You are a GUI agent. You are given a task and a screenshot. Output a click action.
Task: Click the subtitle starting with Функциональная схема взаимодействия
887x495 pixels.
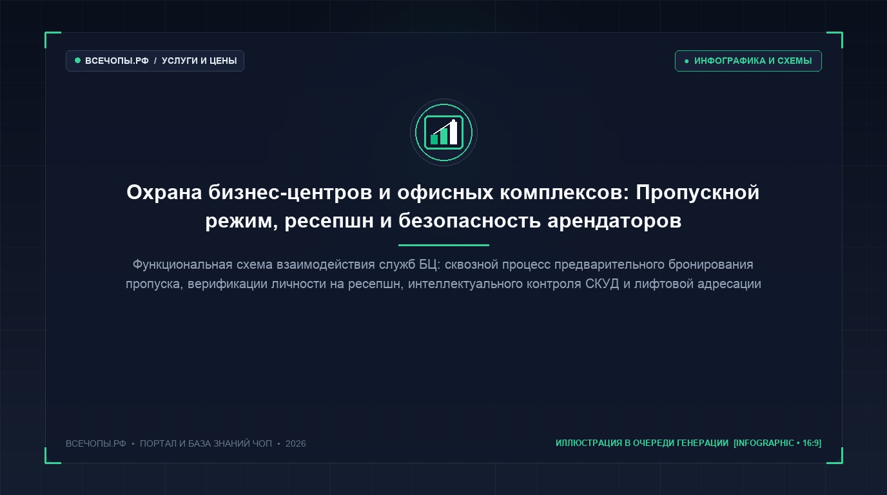pos(443,274)
